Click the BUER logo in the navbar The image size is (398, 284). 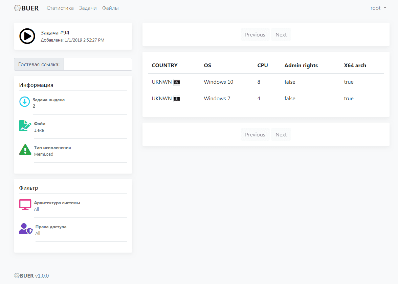point(26,8)
